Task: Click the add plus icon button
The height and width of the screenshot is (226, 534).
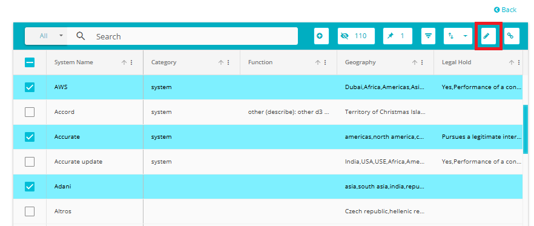Action: 321,36
